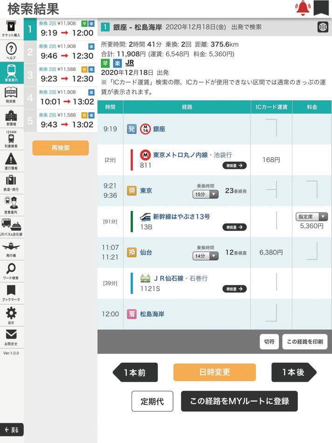Select route 2 departing 9:46 arriving 12:30
332x443 pixels.
[x=61, y=52]
